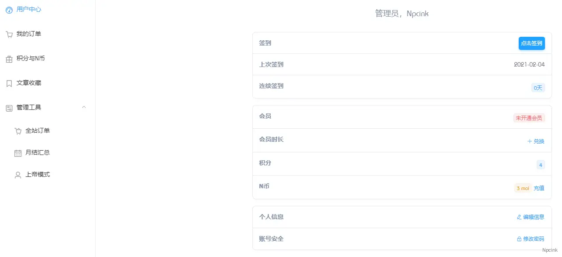The image size is (562, 257).
Task: Click the cart icon beside 全站订单
Action: 18,131
